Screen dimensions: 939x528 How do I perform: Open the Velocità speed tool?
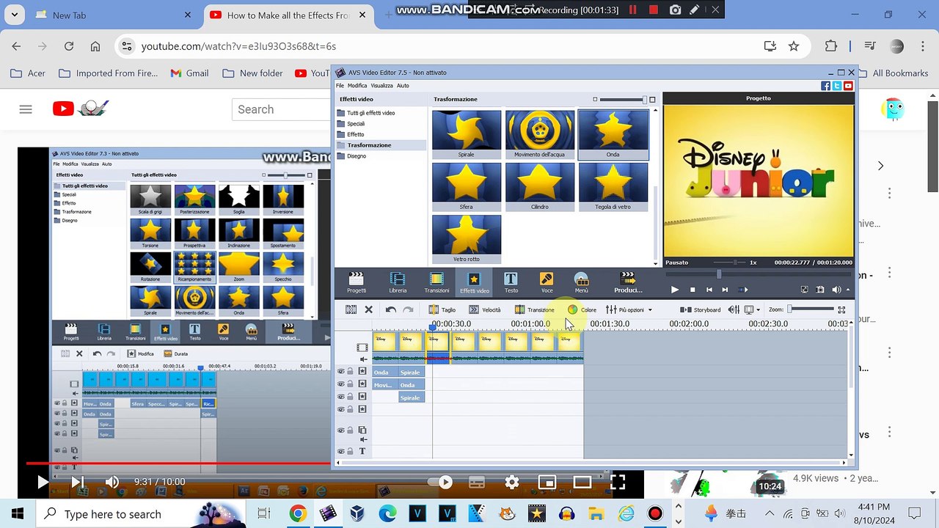click(485, 309)
